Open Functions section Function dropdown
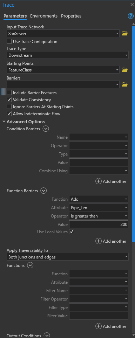135x338 pixels. (99, 274)
